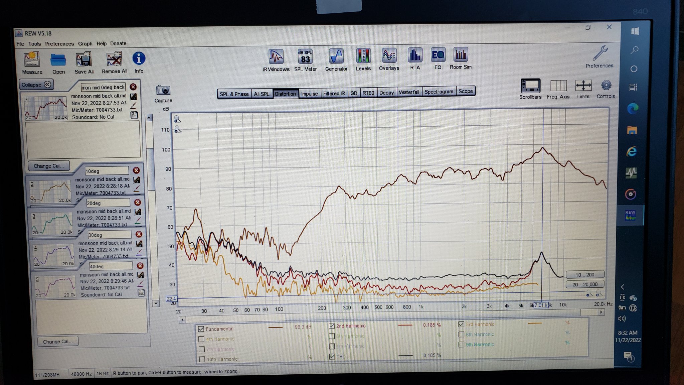Enable the 10th Harmonic checkbox
The image size is (684, 385).
coord(202,359)
